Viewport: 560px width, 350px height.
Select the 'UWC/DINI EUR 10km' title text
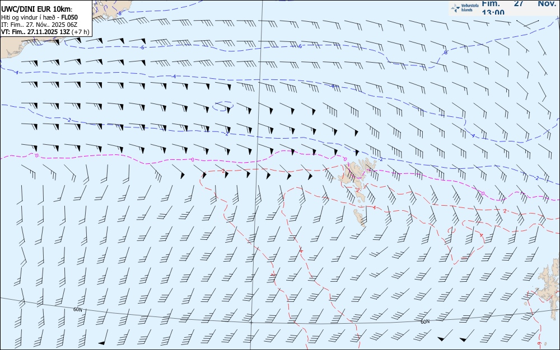(36, 10)
